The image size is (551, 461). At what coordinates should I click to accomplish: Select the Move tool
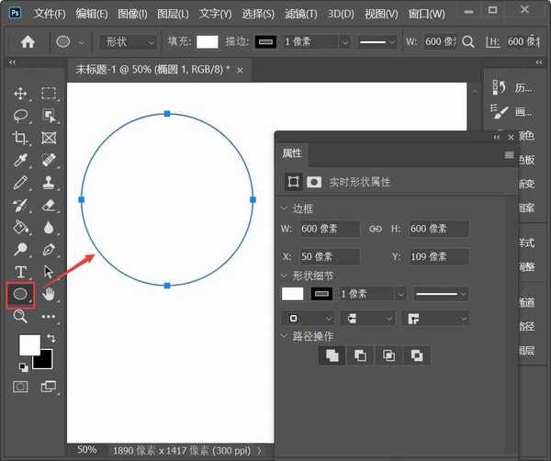point(19,93)
